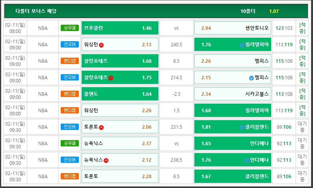Click the blue down-arrow icon beside 멤피스 2.15
The height and width of the screenshot is (188, 313).
(252, 78)
